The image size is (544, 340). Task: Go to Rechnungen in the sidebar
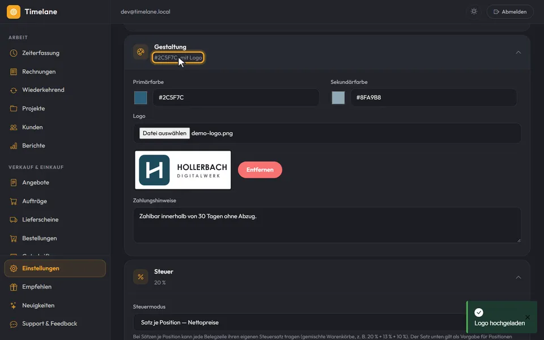point(55,72)
